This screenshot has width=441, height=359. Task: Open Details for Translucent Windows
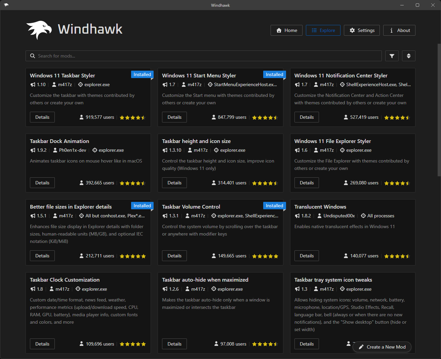(x=307, y=256)
